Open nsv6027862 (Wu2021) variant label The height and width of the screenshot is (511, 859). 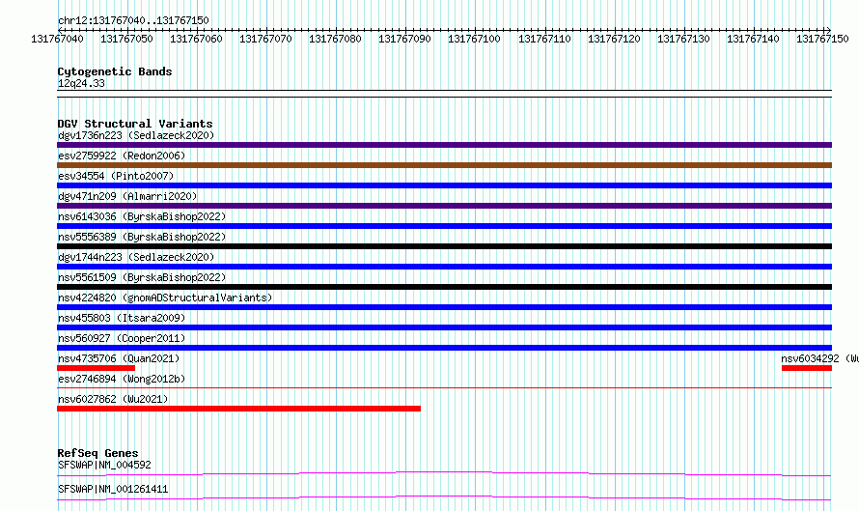point(113,399)
